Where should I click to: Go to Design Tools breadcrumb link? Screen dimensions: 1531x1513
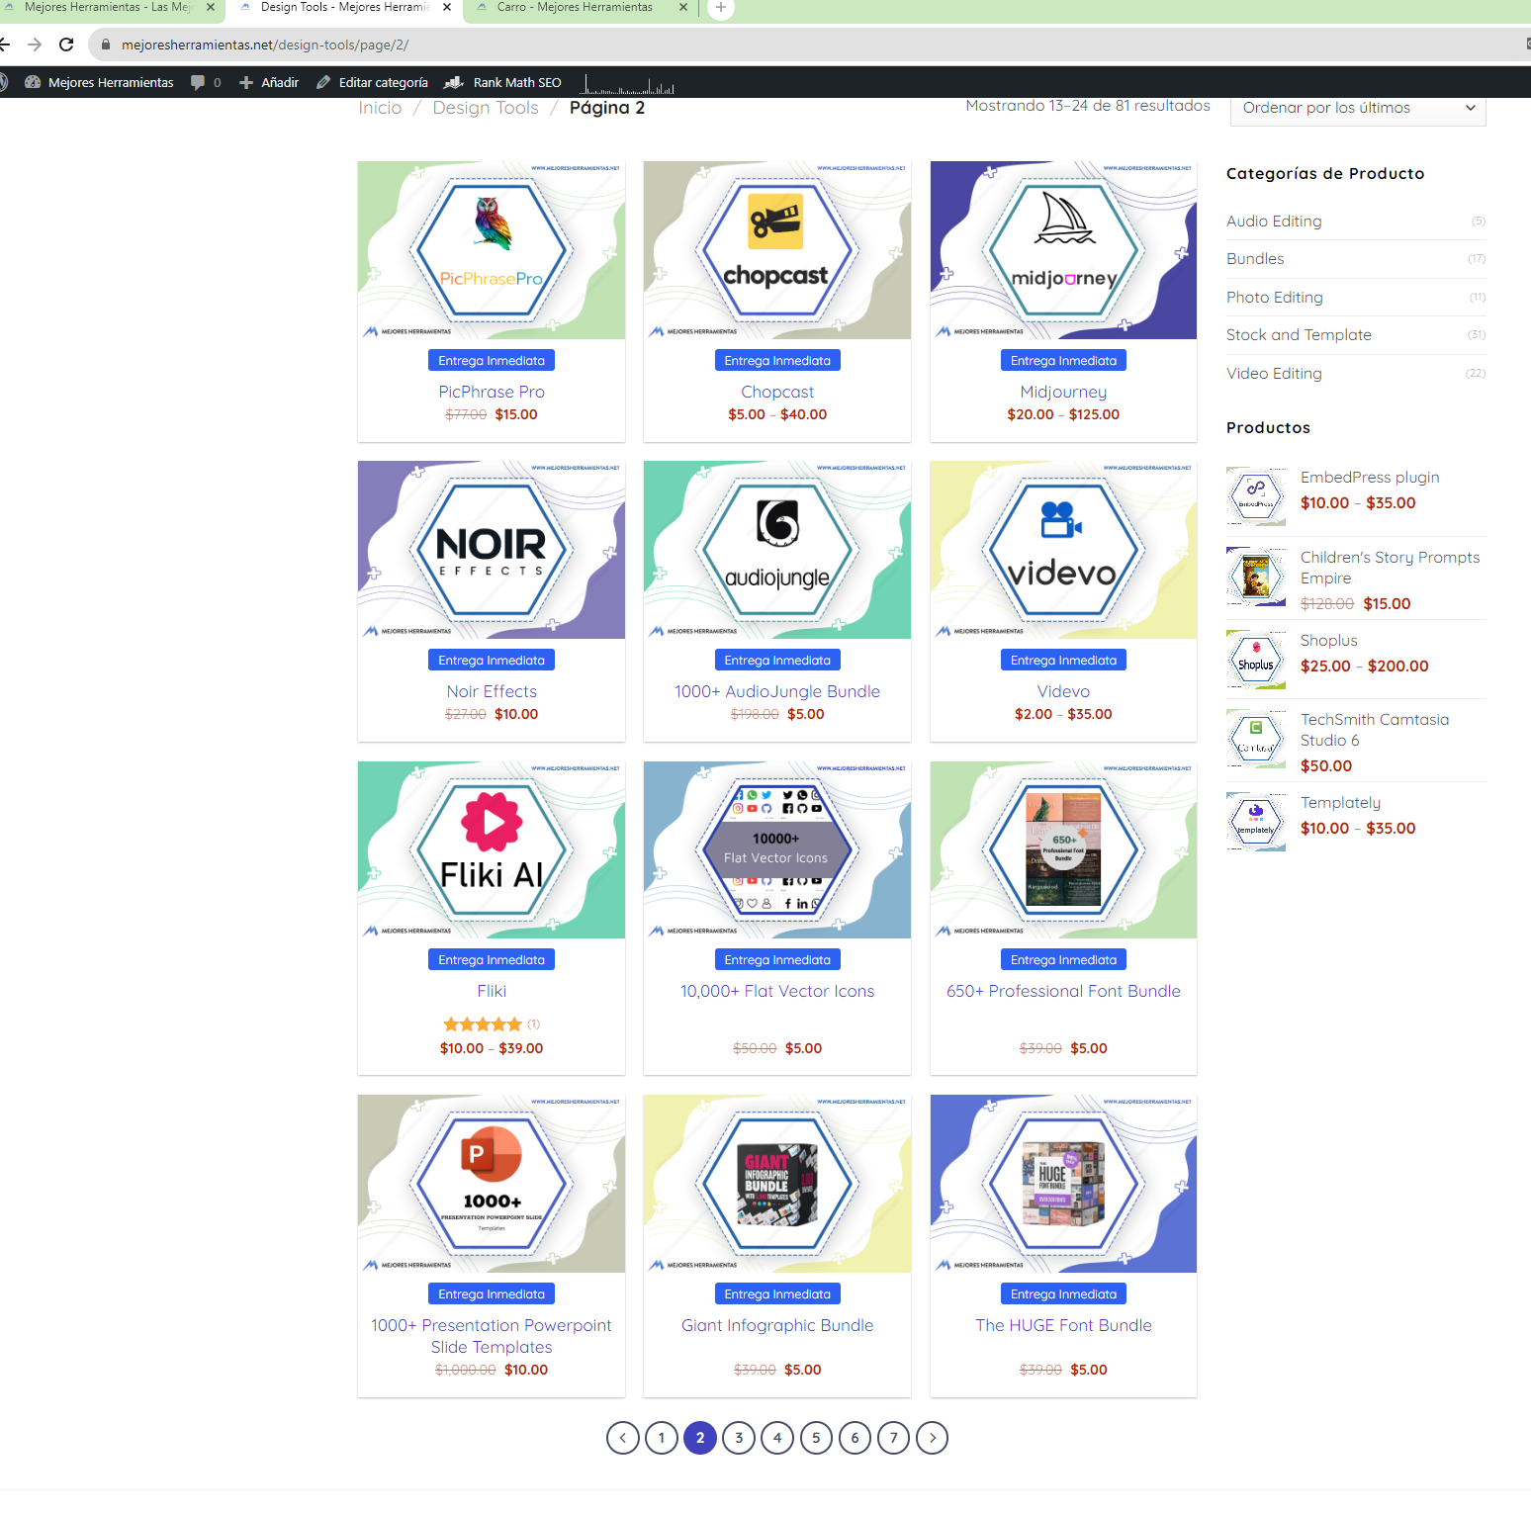pyautogui.click(x=486, y=108)
